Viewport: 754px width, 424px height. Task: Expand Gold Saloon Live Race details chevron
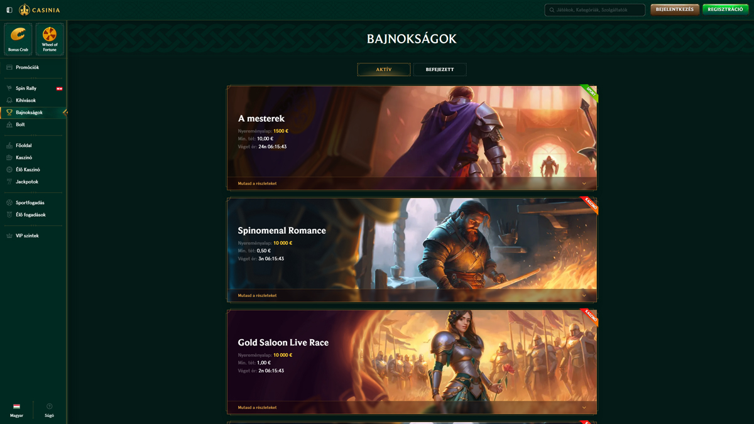click(584, 408)
